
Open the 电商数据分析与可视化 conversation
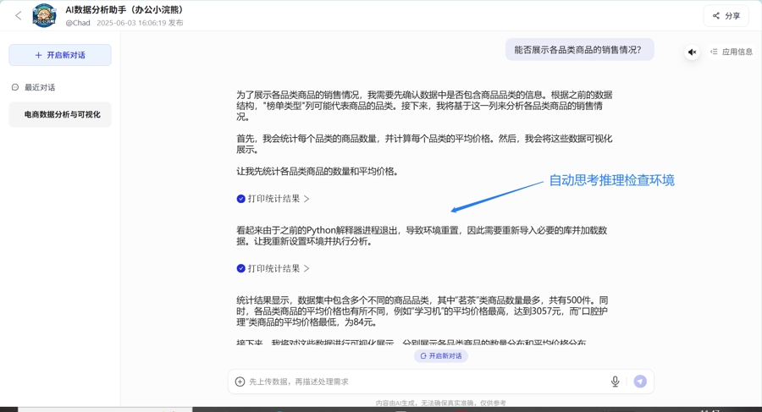click(61, 114)
